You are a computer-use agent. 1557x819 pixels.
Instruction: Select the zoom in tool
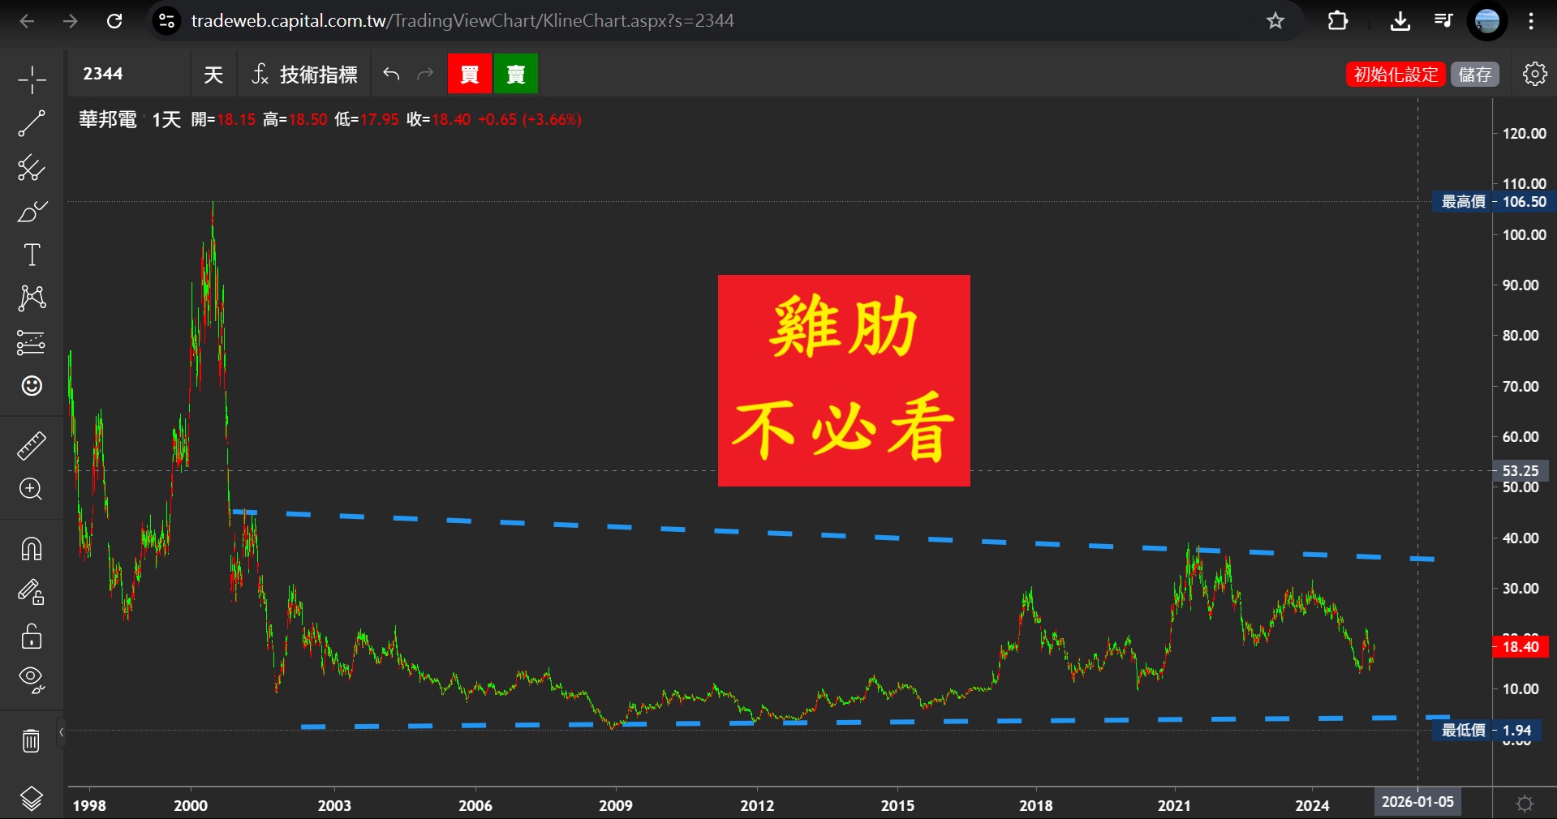32,489
